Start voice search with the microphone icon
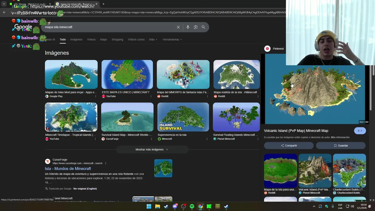 tap(188, 27)
